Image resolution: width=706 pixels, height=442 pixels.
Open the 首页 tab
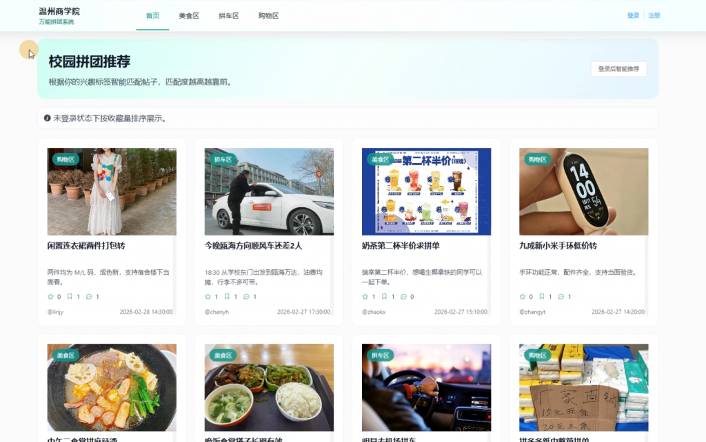tap(152, 16)
